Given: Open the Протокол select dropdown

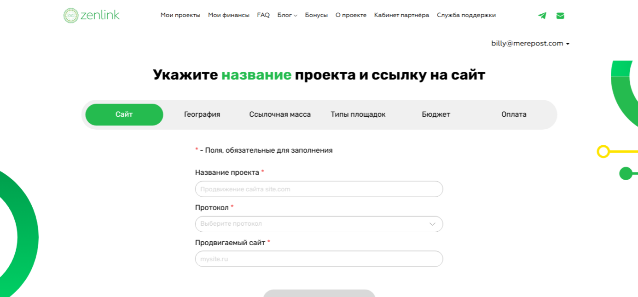Looking at the screenshot, I should (319, 224).
